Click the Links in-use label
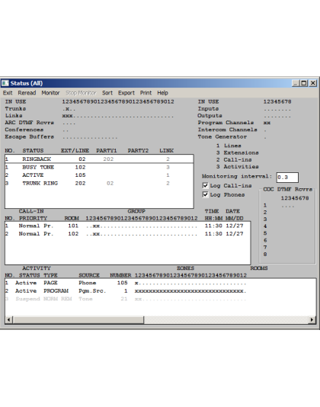 [14, 116]
